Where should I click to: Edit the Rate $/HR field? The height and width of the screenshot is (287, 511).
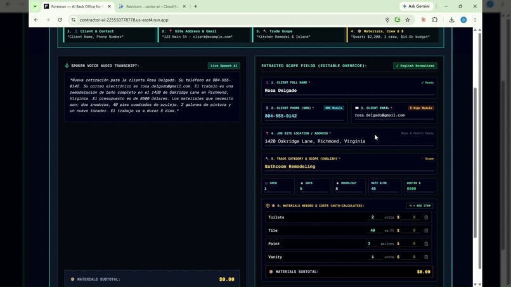pos(385,189)
